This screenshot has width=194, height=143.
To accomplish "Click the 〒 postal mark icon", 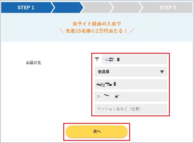I will (x=97, y=59).
